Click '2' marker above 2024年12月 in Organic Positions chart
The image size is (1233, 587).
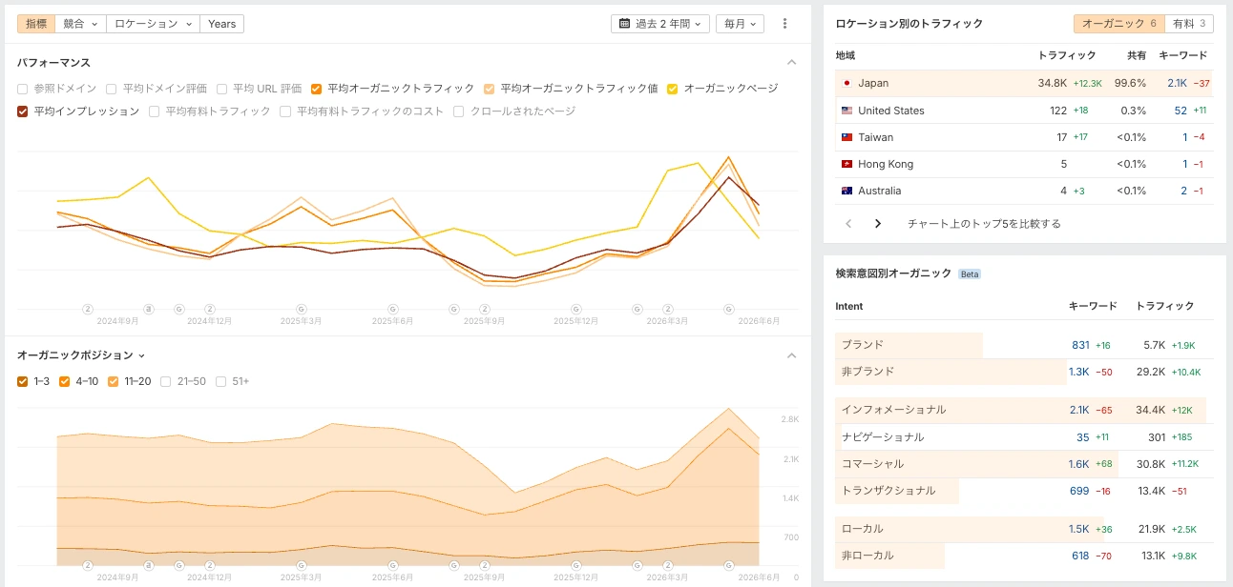(210, 565)
